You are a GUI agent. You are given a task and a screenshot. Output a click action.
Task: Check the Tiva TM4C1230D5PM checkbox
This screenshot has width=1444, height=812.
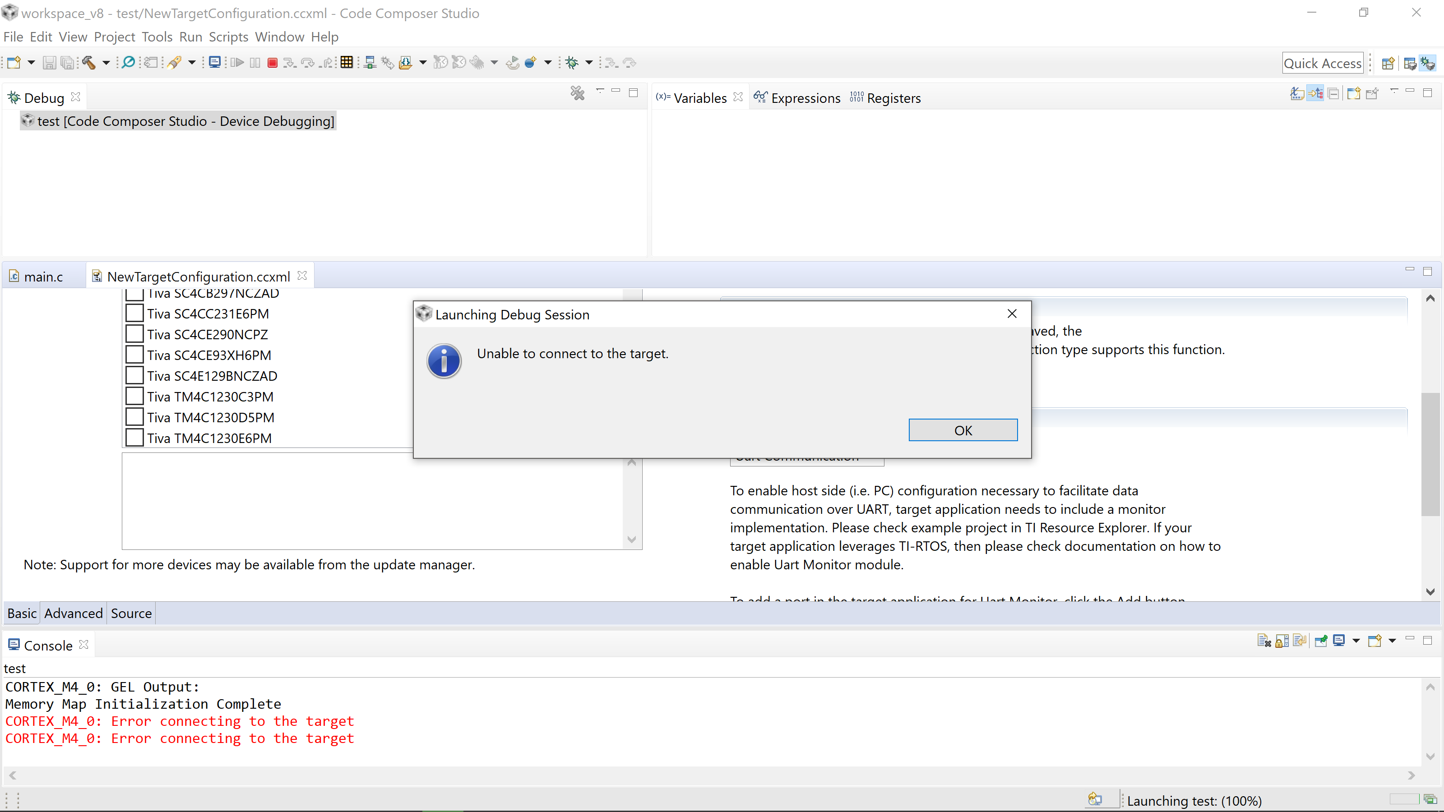coord(134,416)
